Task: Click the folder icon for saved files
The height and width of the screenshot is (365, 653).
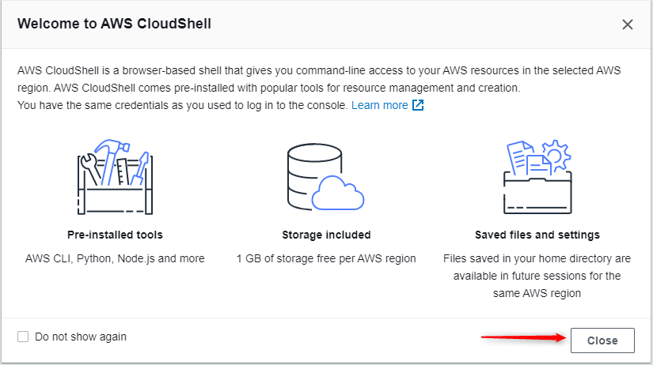Action: (x=537, y=177)
